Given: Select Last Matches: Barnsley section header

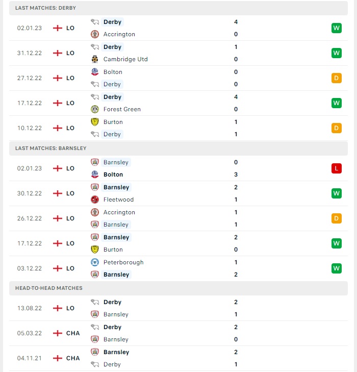Looking at the screenshot, I should 178,148.
